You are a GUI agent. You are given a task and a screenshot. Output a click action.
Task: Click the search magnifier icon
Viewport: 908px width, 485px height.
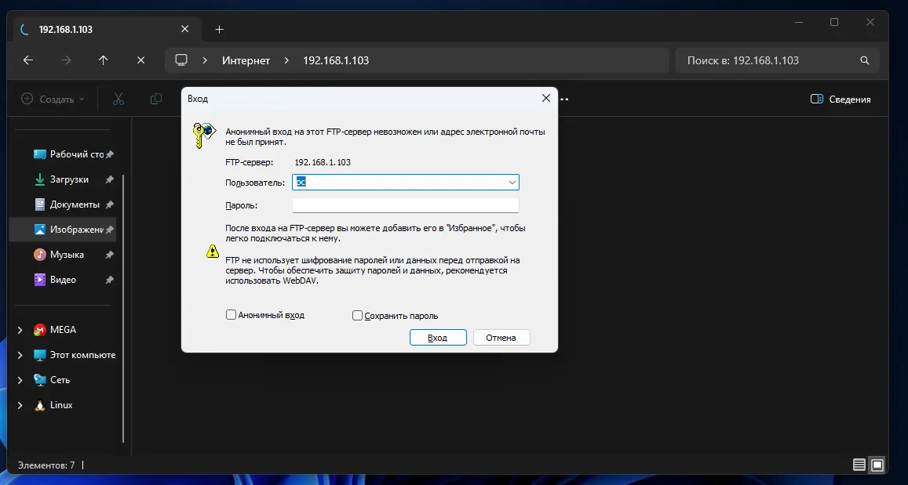864,60
